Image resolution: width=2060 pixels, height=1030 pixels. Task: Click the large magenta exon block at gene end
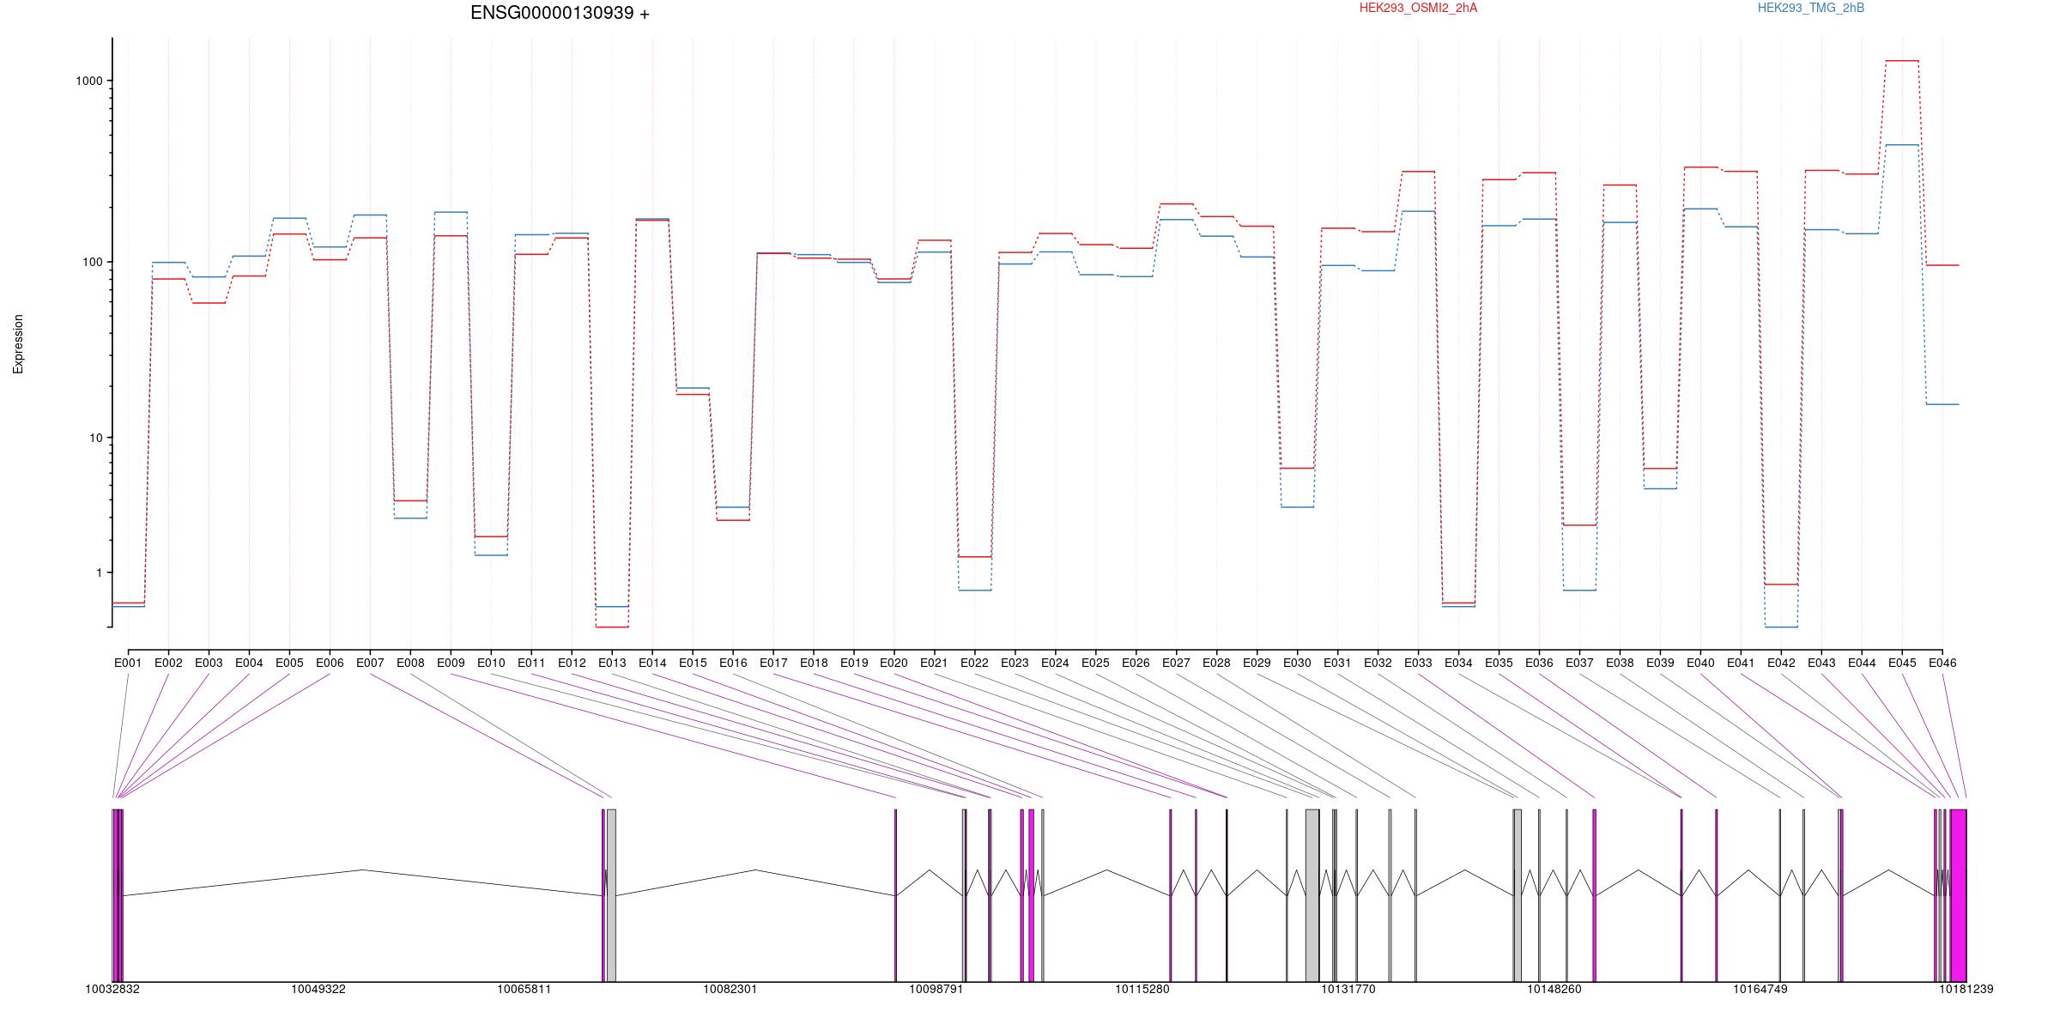point(1958,895)
